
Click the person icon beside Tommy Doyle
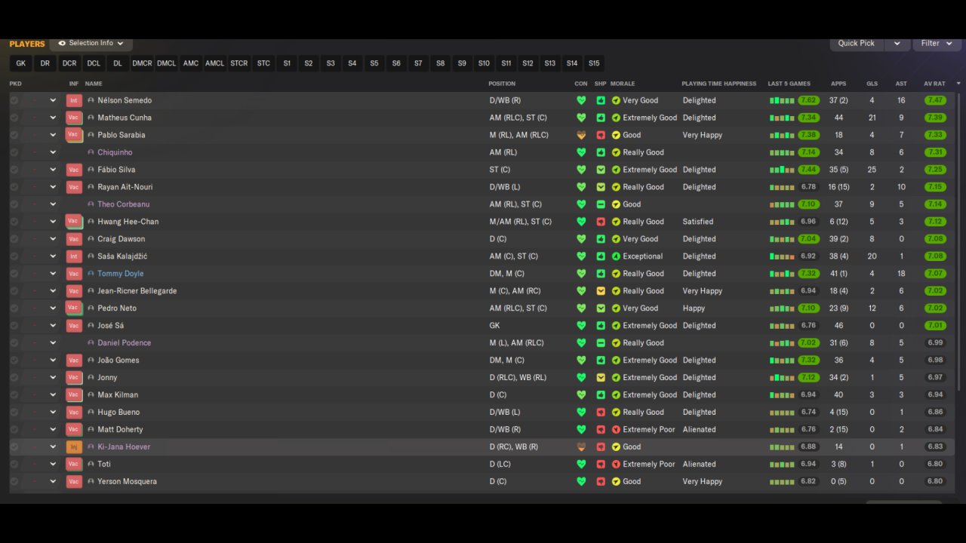(91, 274)
